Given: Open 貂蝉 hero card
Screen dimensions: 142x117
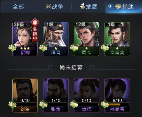Looking at the screenshot, I should point(25,39).
